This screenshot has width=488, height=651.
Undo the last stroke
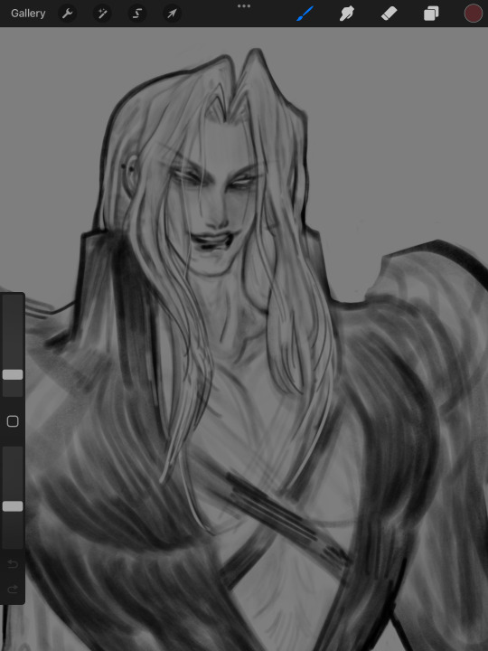coord(13,564)
